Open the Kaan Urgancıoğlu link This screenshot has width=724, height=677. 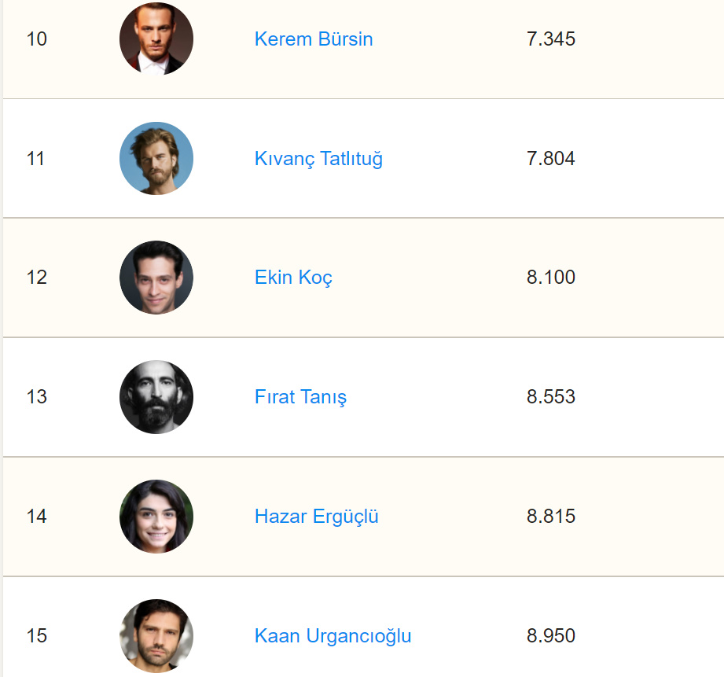[333, 635]
